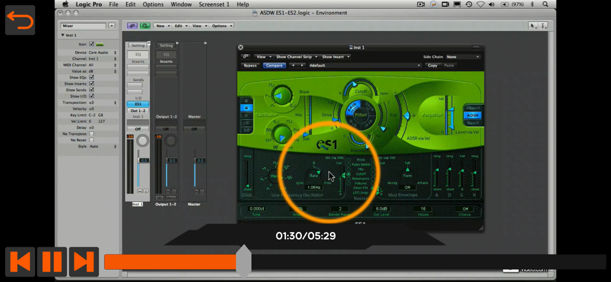Click the Environment link button

click(x=132, y=26)
